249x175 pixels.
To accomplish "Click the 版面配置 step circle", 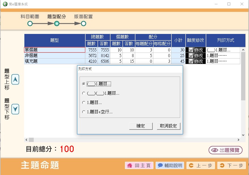I will [x=84, y=24].
